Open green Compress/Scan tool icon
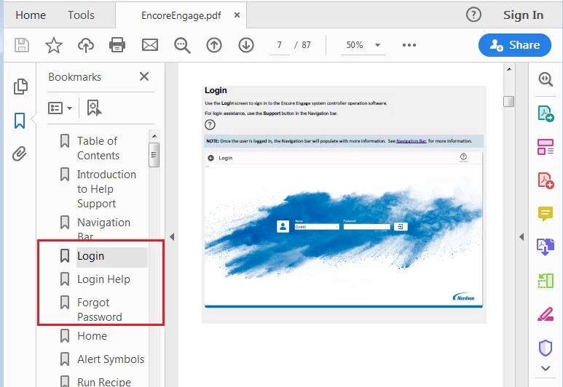This screenshot has height=387, width=563. pos(546,281)
